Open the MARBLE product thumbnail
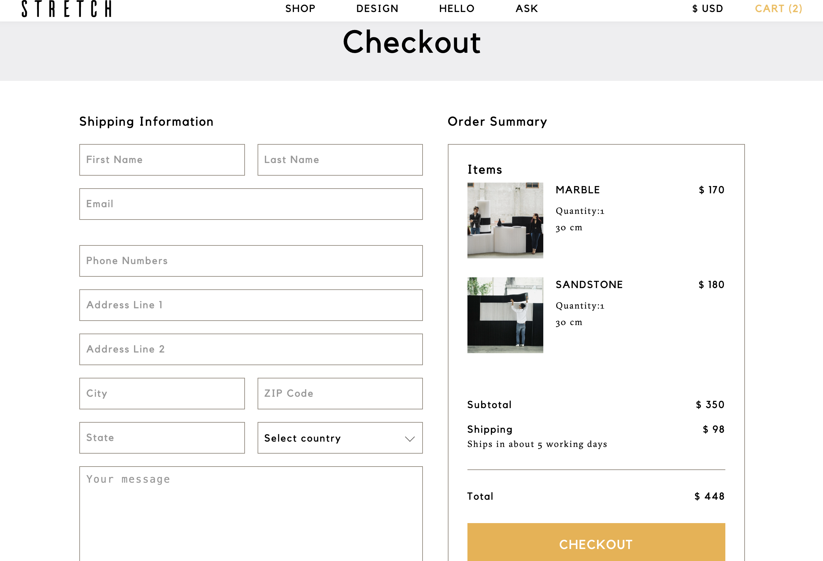823x561 pixels. point(505,220)
